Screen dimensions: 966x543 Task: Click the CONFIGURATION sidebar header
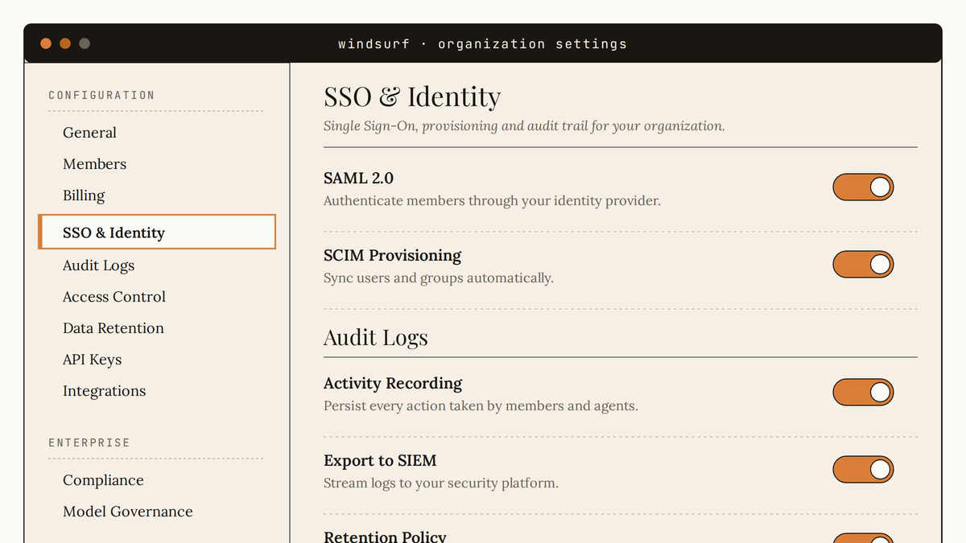(x=101, y=95)
